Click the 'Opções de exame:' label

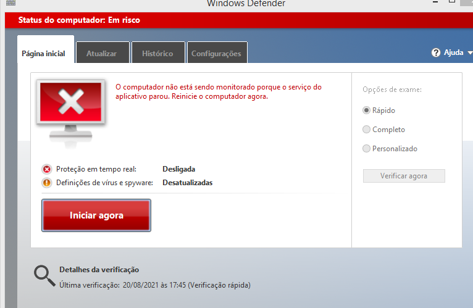point(392,89)
